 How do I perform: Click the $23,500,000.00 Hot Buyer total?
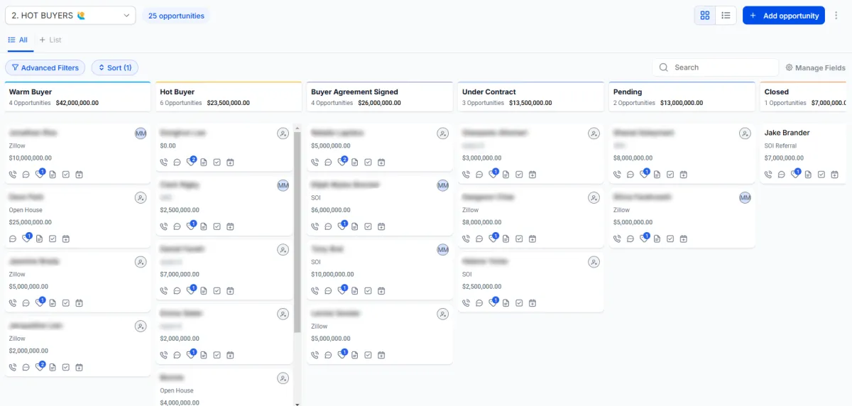pyautogui.click(x=229, y=103)
